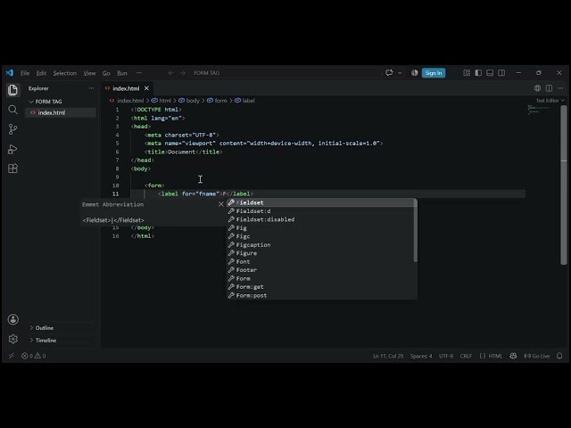Screen dimensions: 571x428
Task: Click the VS Code logo icon
Action: pos(10,73)
